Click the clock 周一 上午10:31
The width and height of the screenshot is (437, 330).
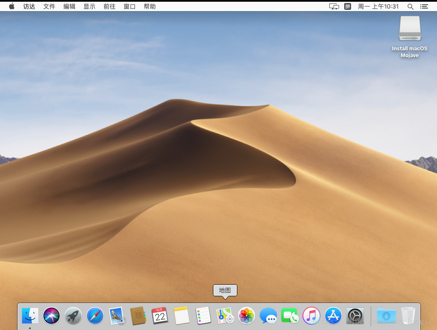pos(378,6)
